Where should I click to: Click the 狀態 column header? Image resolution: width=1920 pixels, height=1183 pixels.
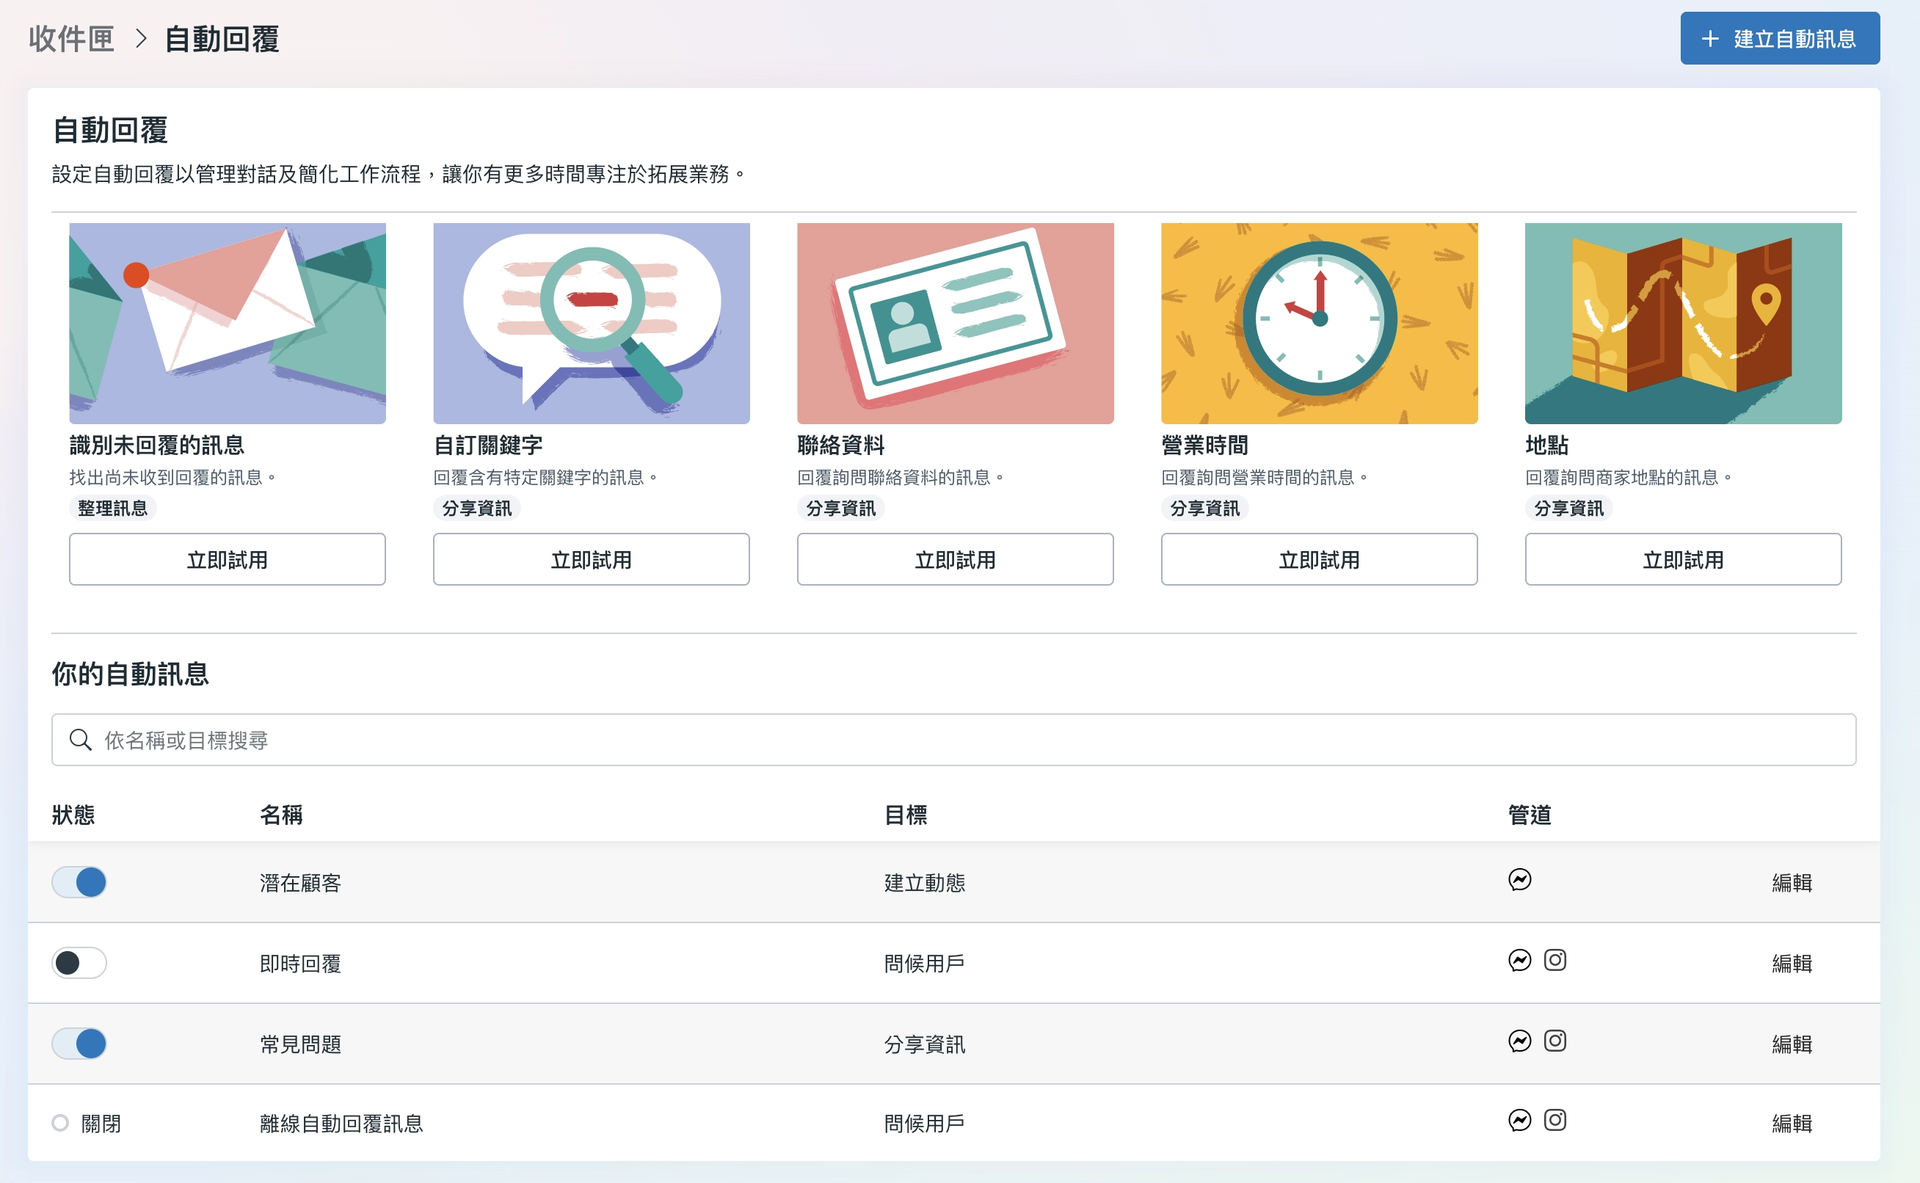(73, 815)
